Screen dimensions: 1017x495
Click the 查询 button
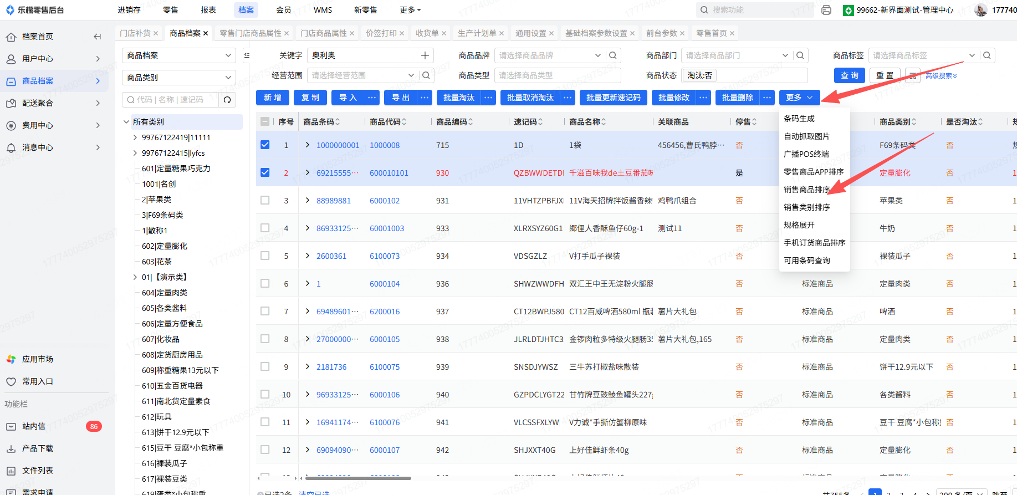pyautogui.click(x=849, y=75)
